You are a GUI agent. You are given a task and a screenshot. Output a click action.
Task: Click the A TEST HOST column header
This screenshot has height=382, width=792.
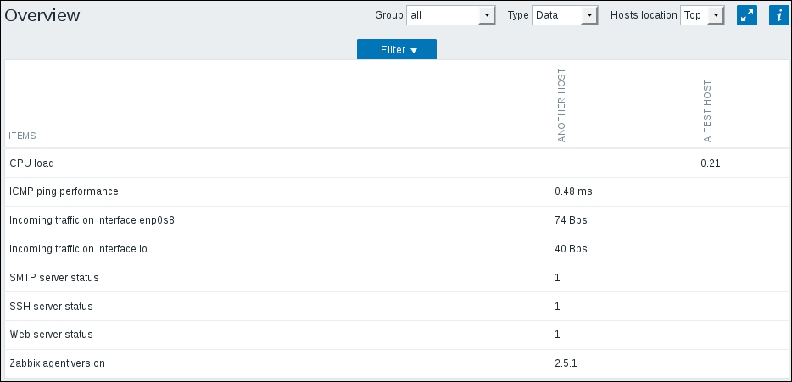(708, 112)
